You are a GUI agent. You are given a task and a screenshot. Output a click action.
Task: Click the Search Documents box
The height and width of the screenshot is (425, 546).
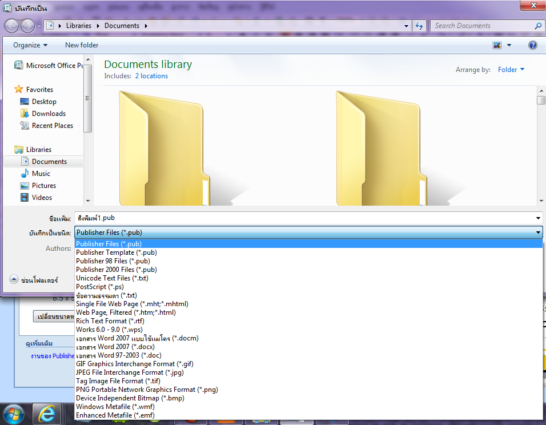tap(483, 26)
